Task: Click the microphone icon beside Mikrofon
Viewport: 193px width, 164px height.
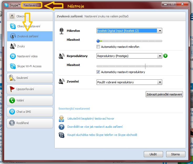Action: tap(62, 31)
